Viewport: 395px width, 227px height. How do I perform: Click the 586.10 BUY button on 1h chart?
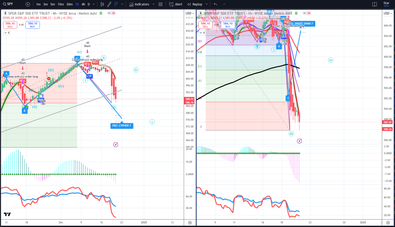click(228, 25)
